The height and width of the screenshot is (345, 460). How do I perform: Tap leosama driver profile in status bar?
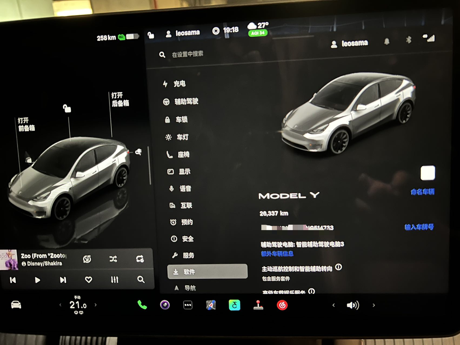click(x=183, y=33)
